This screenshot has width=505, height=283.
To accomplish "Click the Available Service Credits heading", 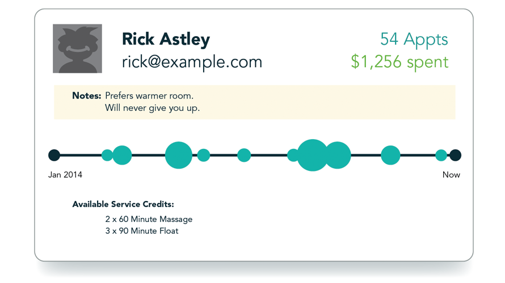I will pos(123,204).
